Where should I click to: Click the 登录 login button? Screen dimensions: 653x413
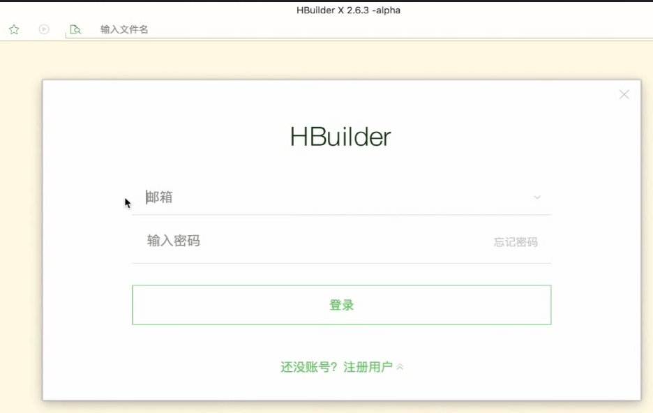pyautogui.click(x=341, y=305)
